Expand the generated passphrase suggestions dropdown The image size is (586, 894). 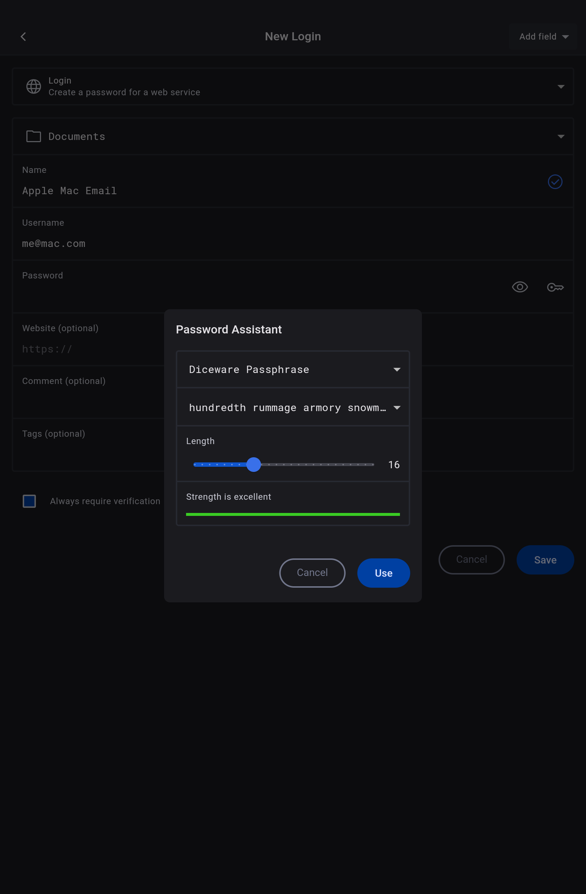(x=396, y=407)
